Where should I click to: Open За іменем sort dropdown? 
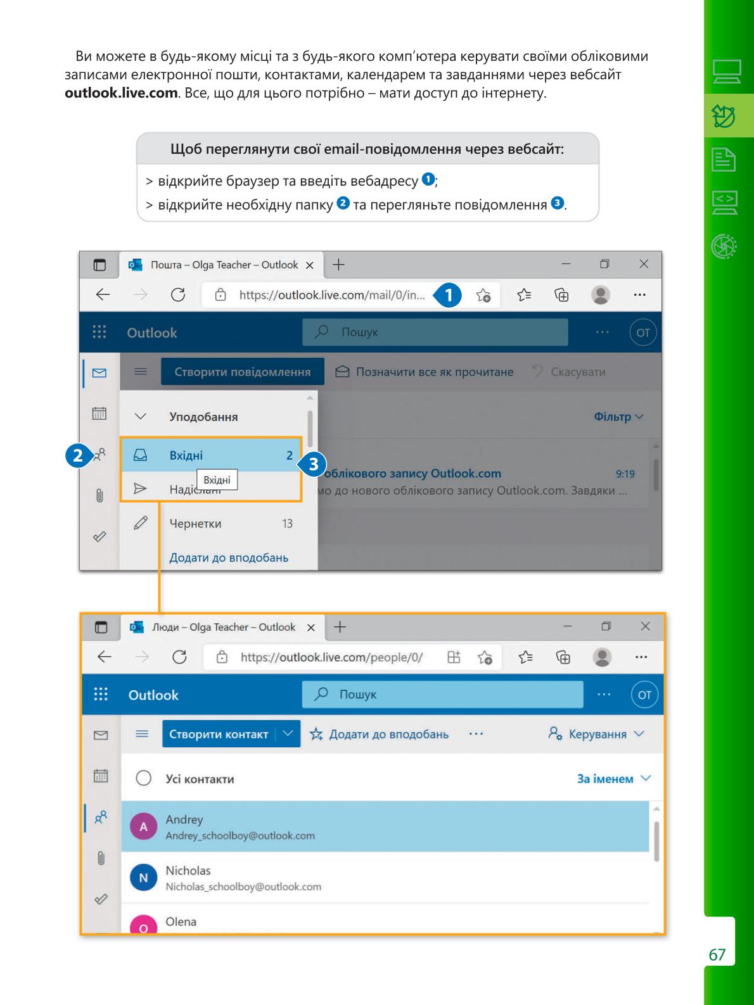(613, 779)
